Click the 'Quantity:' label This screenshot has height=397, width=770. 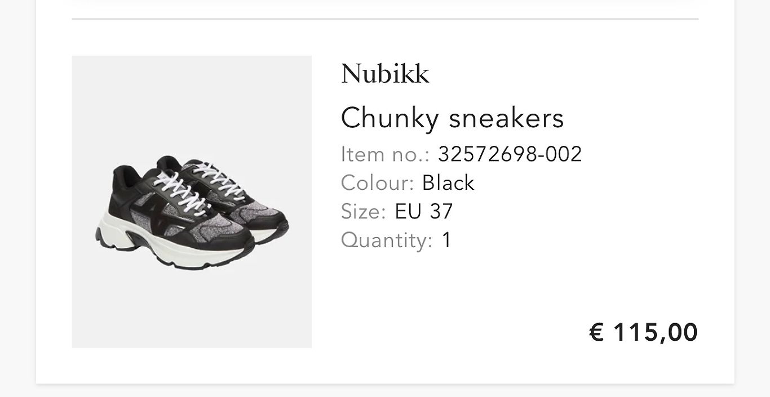tap(387, 240)
